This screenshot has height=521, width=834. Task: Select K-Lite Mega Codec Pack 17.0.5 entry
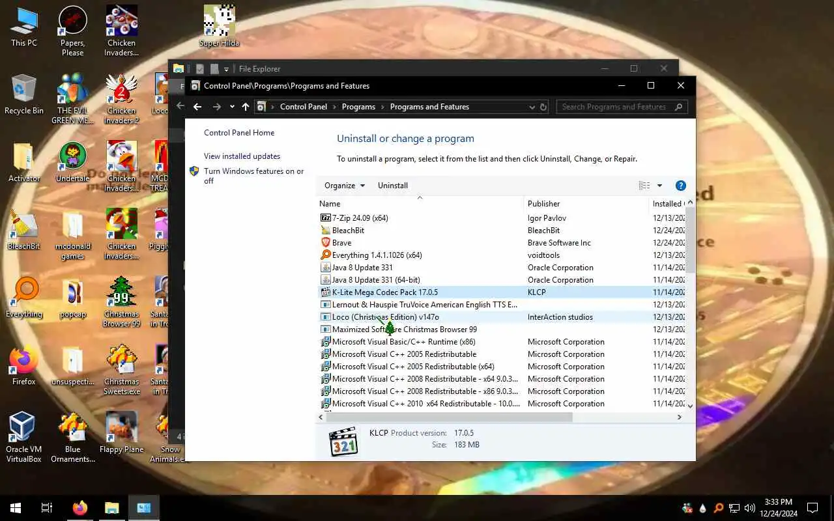click(502, 292)
